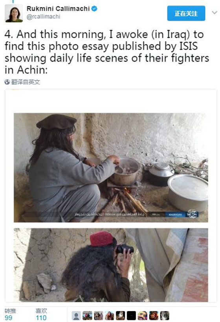Open the last liker avatar in the row
The height and width of the screenshot is (322, 220).
165,316
